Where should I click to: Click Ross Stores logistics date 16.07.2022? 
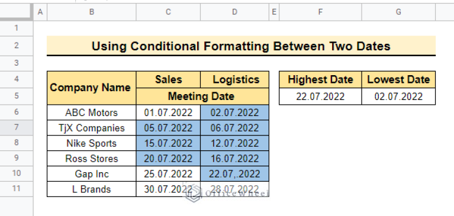(234, 159)
